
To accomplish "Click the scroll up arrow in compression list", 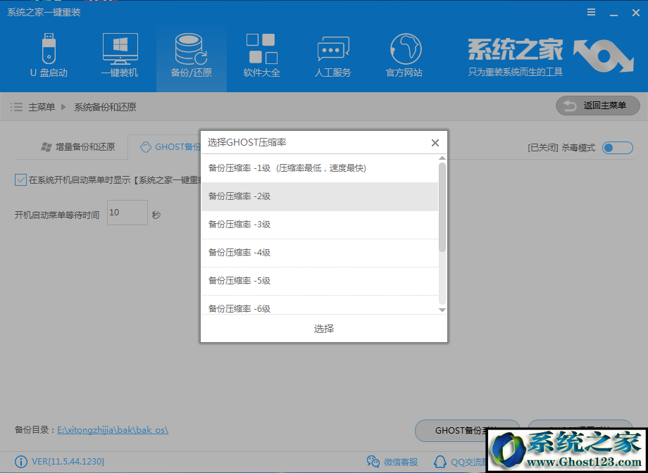I will pos(442,158).
